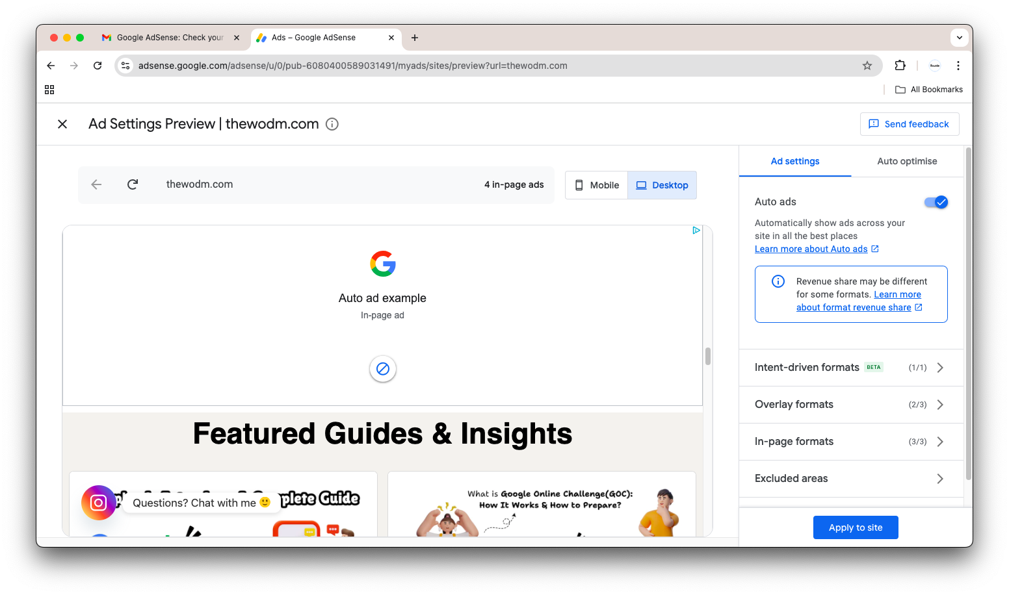The width and height of the screenshot is (1009, 595).
Task: Open the Chrome profile avatar
Action: tap(935, 66)
